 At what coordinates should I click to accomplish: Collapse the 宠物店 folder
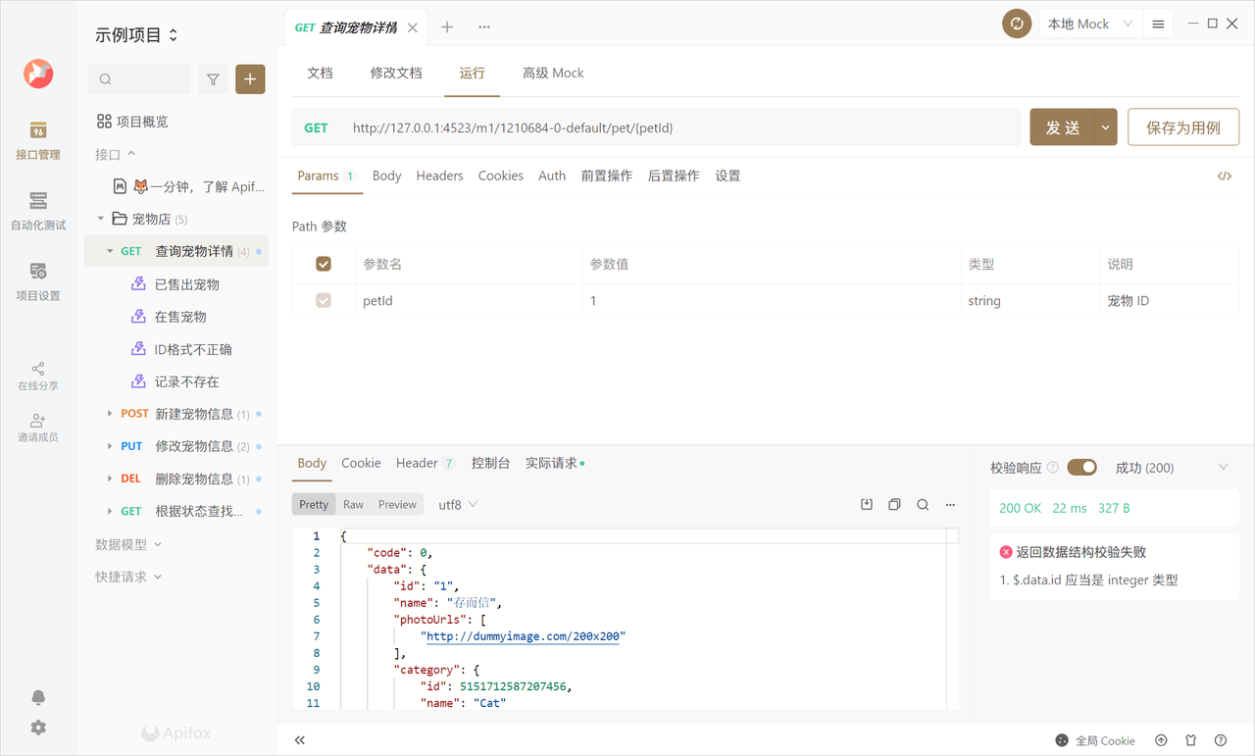[101, 219]
